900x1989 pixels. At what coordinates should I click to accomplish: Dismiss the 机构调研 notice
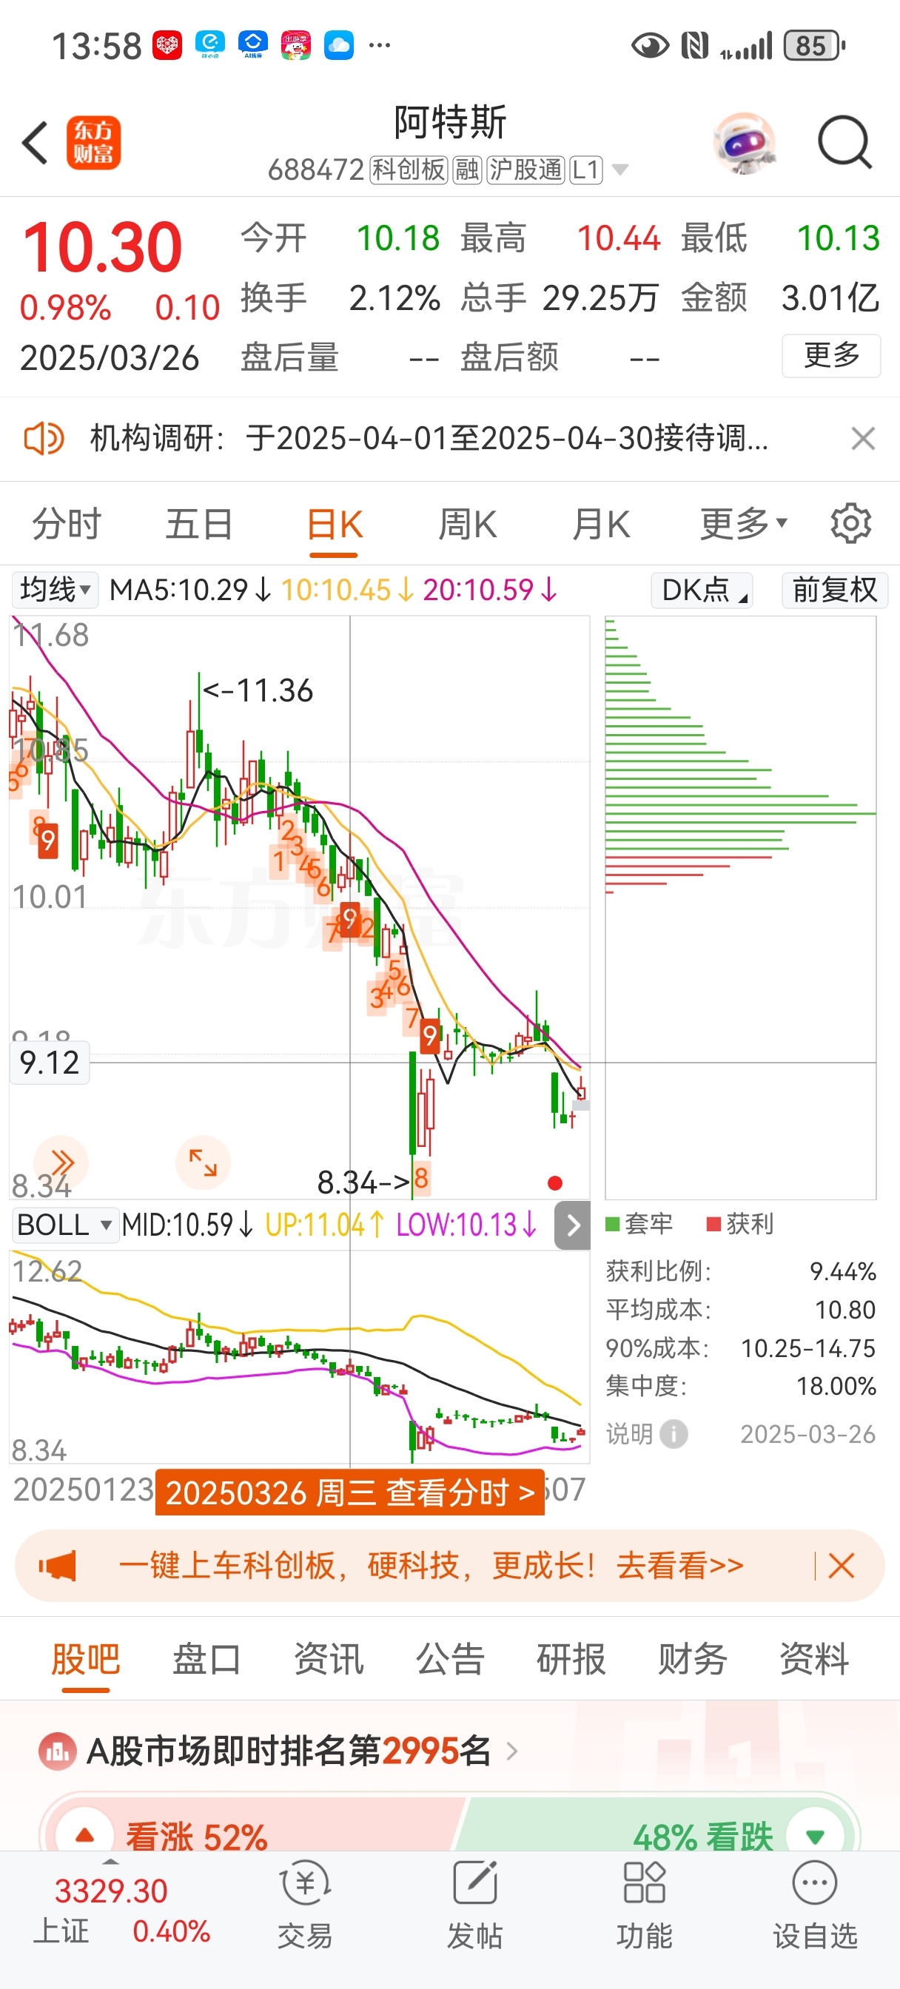pos(863,439)
